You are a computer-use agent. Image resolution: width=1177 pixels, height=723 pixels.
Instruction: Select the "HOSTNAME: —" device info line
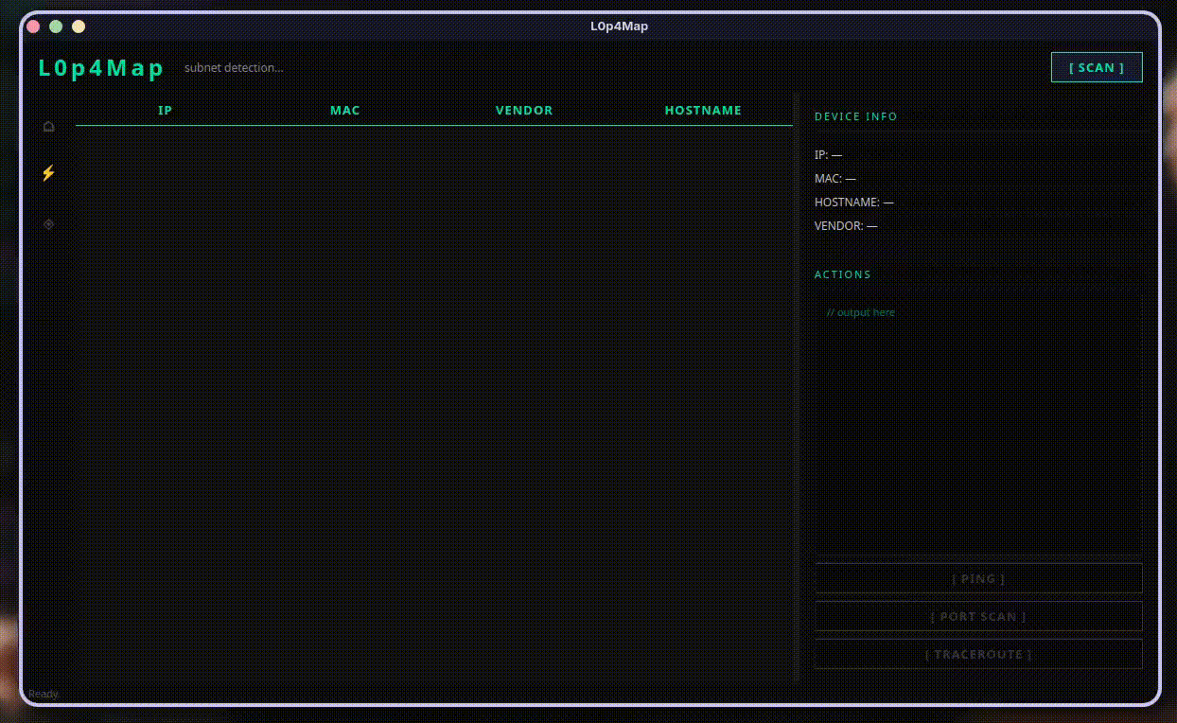(853, 202)
